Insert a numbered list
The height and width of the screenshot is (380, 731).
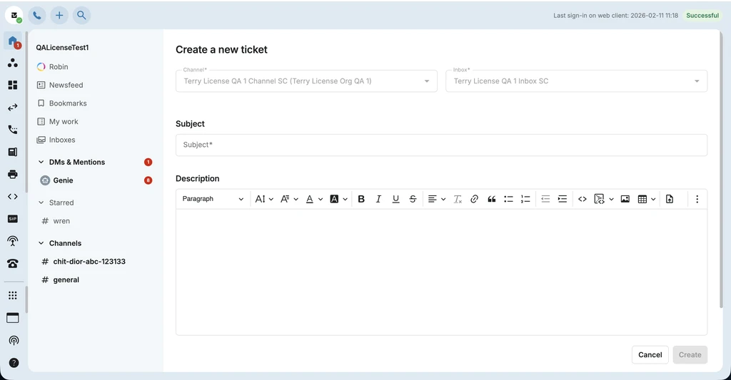click(x=525, y=199)
